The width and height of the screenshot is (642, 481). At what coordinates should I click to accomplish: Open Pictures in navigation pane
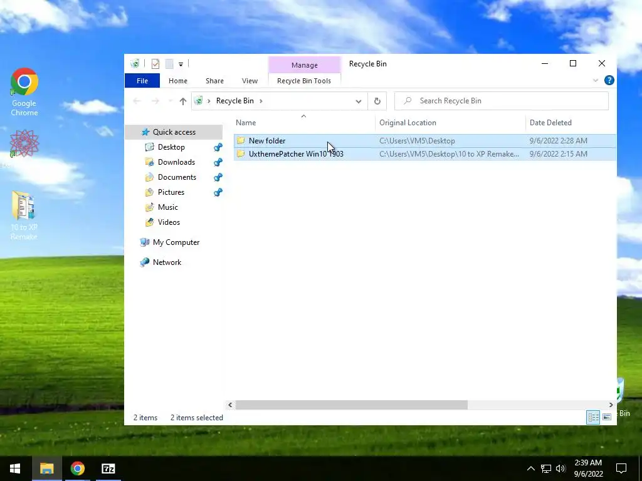pos(171,192)
